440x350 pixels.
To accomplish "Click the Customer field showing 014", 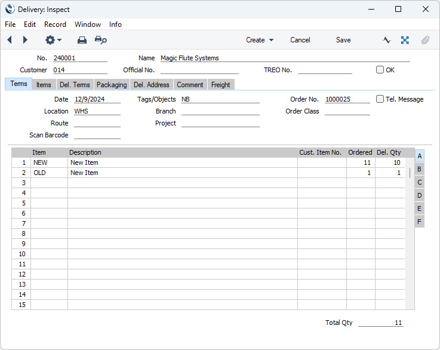I will point(80,70).
